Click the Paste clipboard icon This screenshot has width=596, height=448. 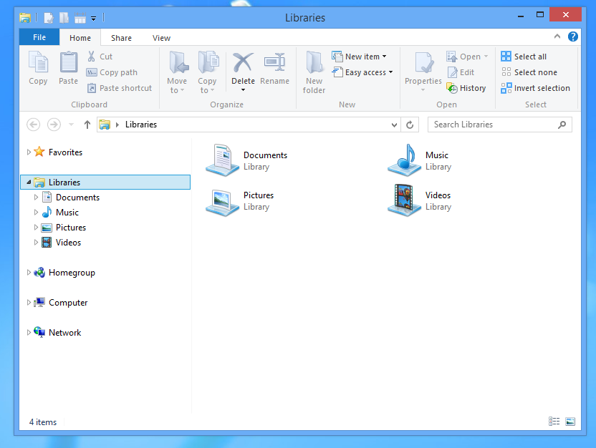[x=69, y=62]
